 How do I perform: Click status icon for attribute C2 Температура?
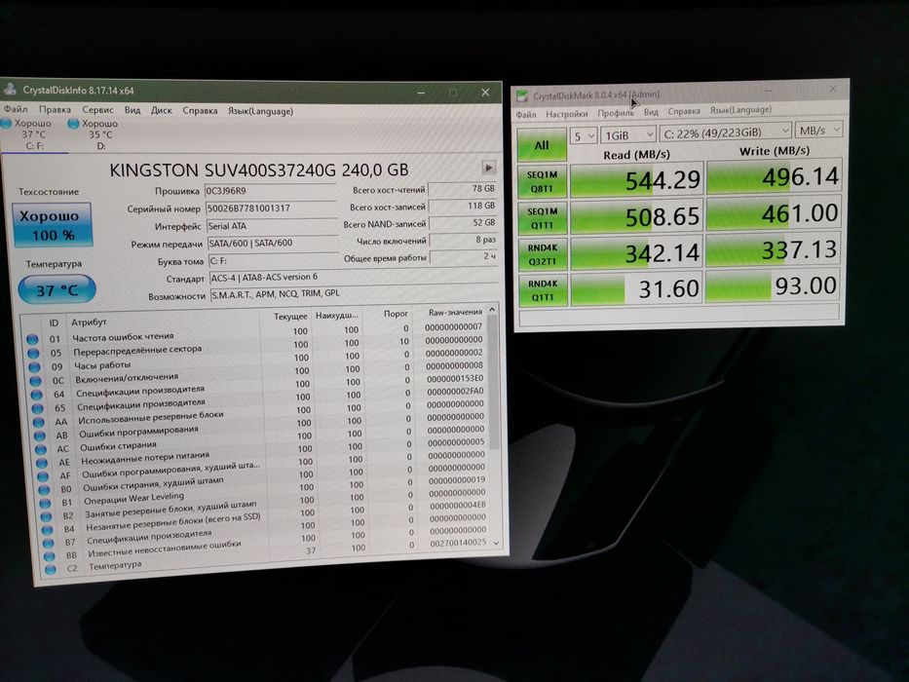coord(51,570)
